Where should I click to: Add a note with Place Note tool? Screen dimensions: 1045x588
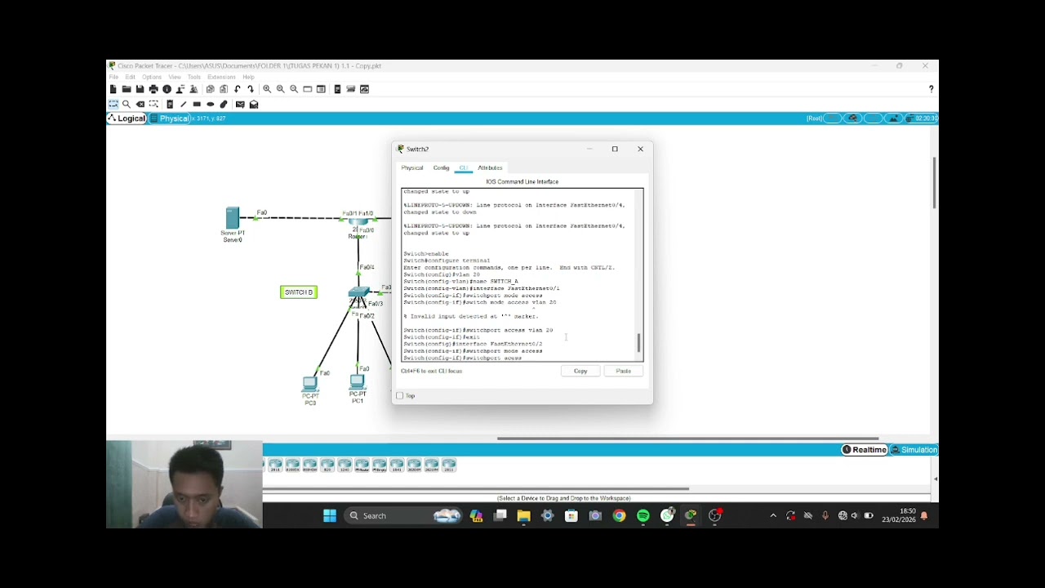169,105
